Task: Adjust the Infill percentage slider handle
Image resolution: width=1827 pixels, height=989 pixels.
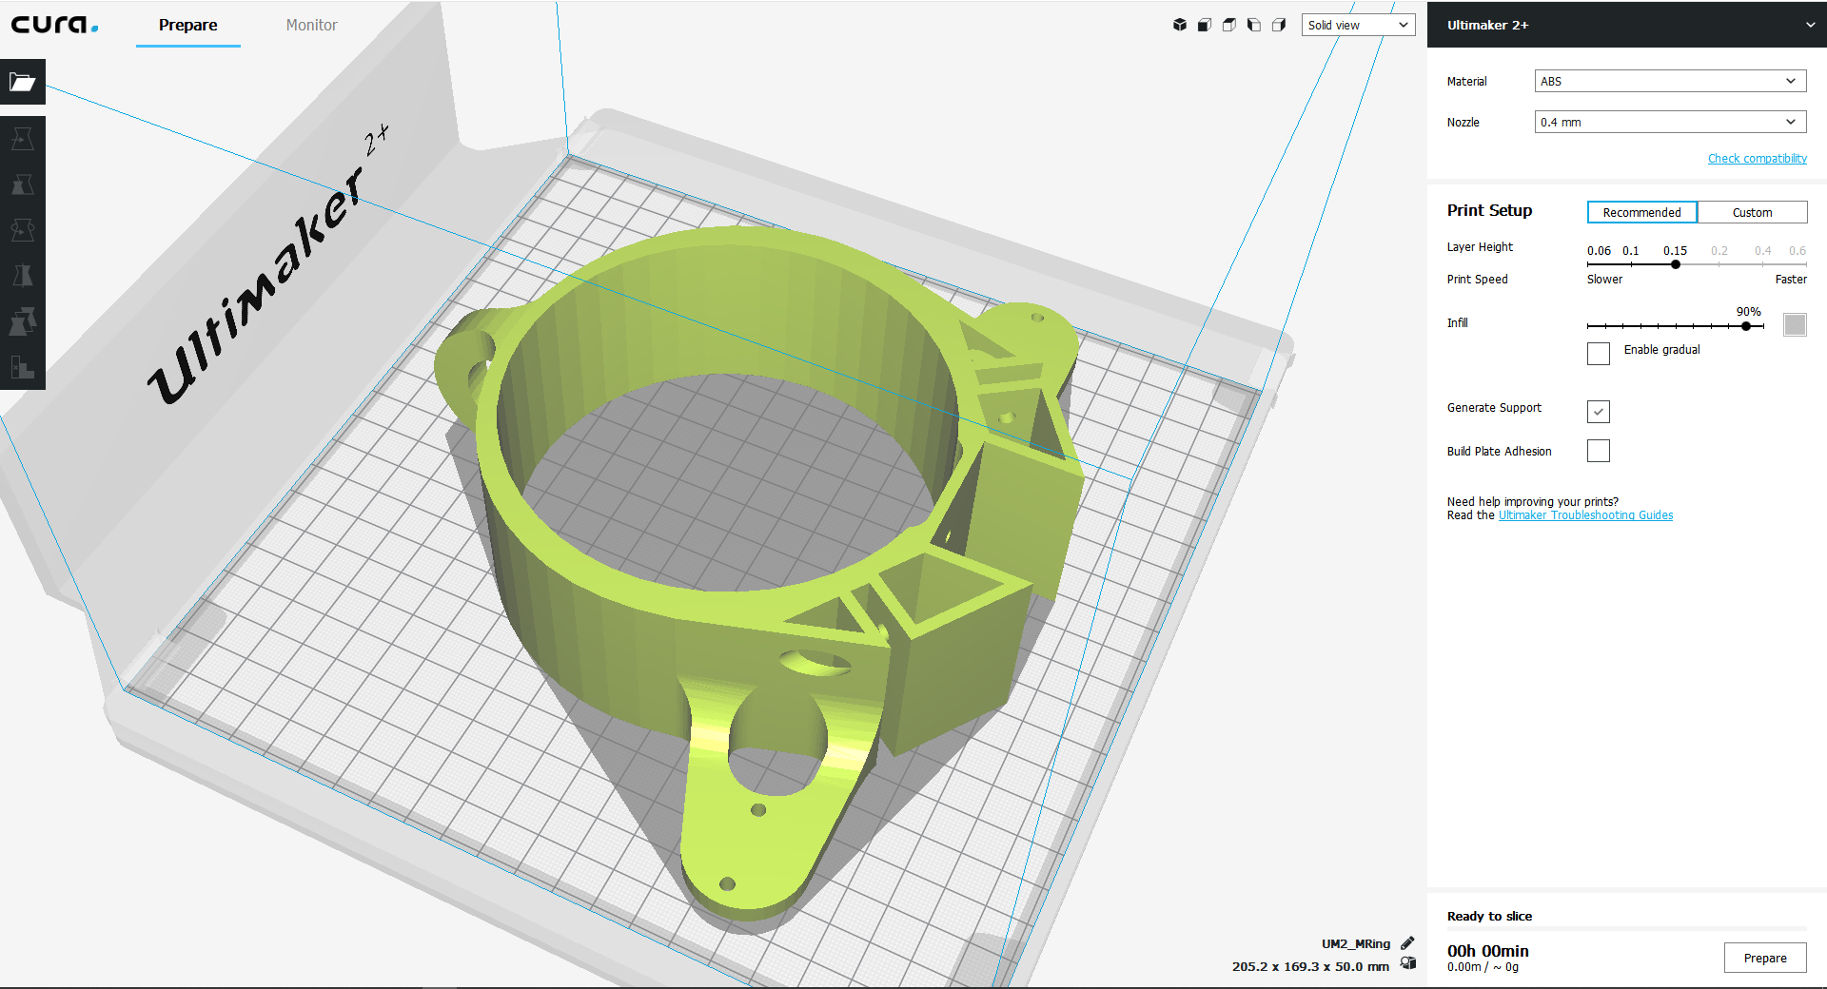Action: coord(1746,326)
